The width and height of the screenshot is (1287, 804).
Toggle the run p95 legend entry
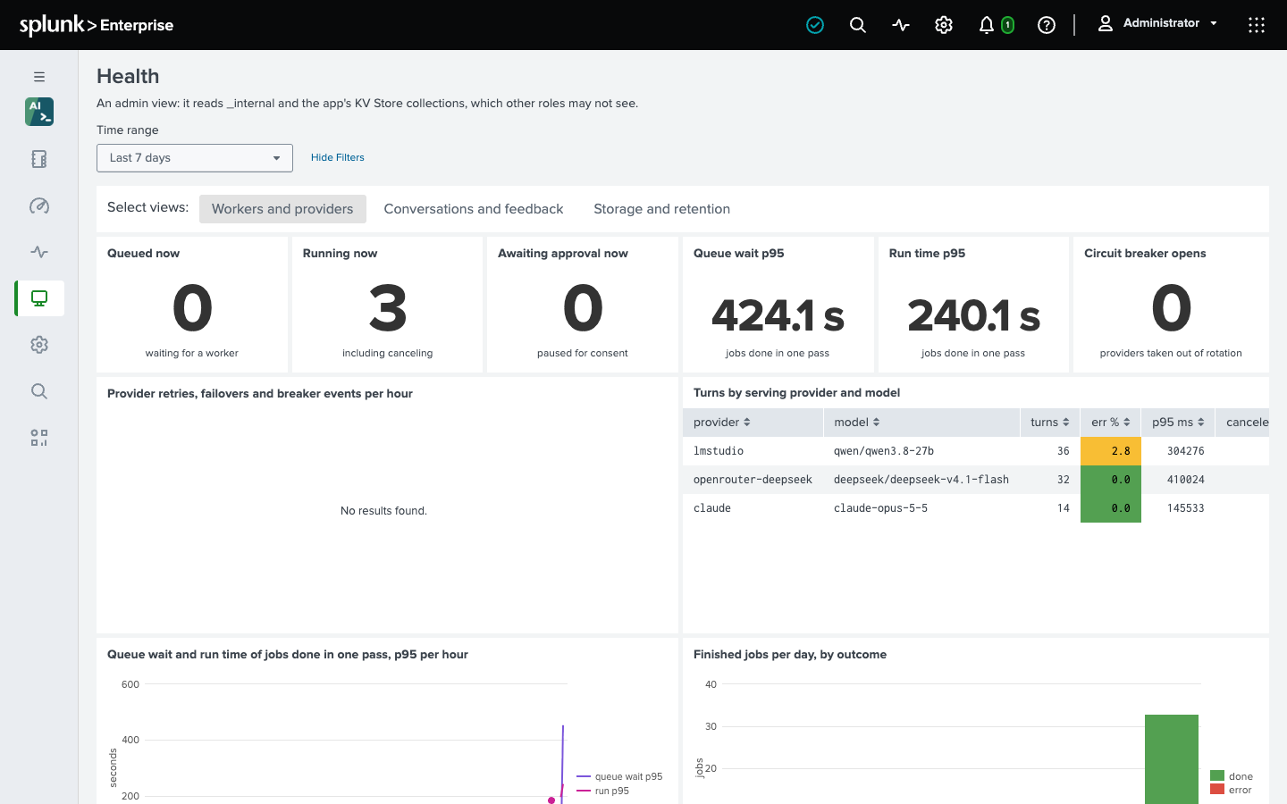tap(603, 791)
